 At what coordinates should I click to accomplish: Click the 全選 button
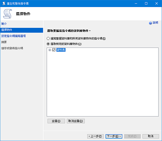pyautogui.click(x=56, y=121)
